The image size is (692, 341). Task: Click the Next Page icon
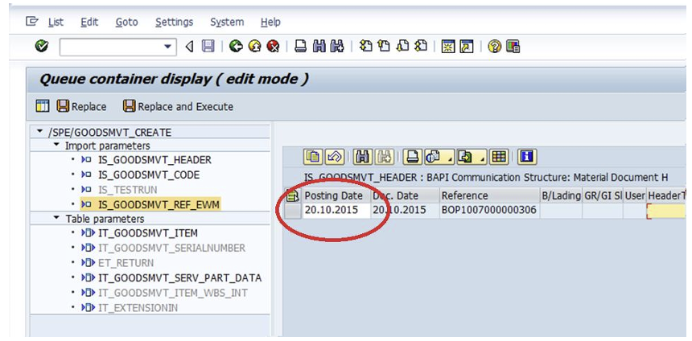(402, 46)
